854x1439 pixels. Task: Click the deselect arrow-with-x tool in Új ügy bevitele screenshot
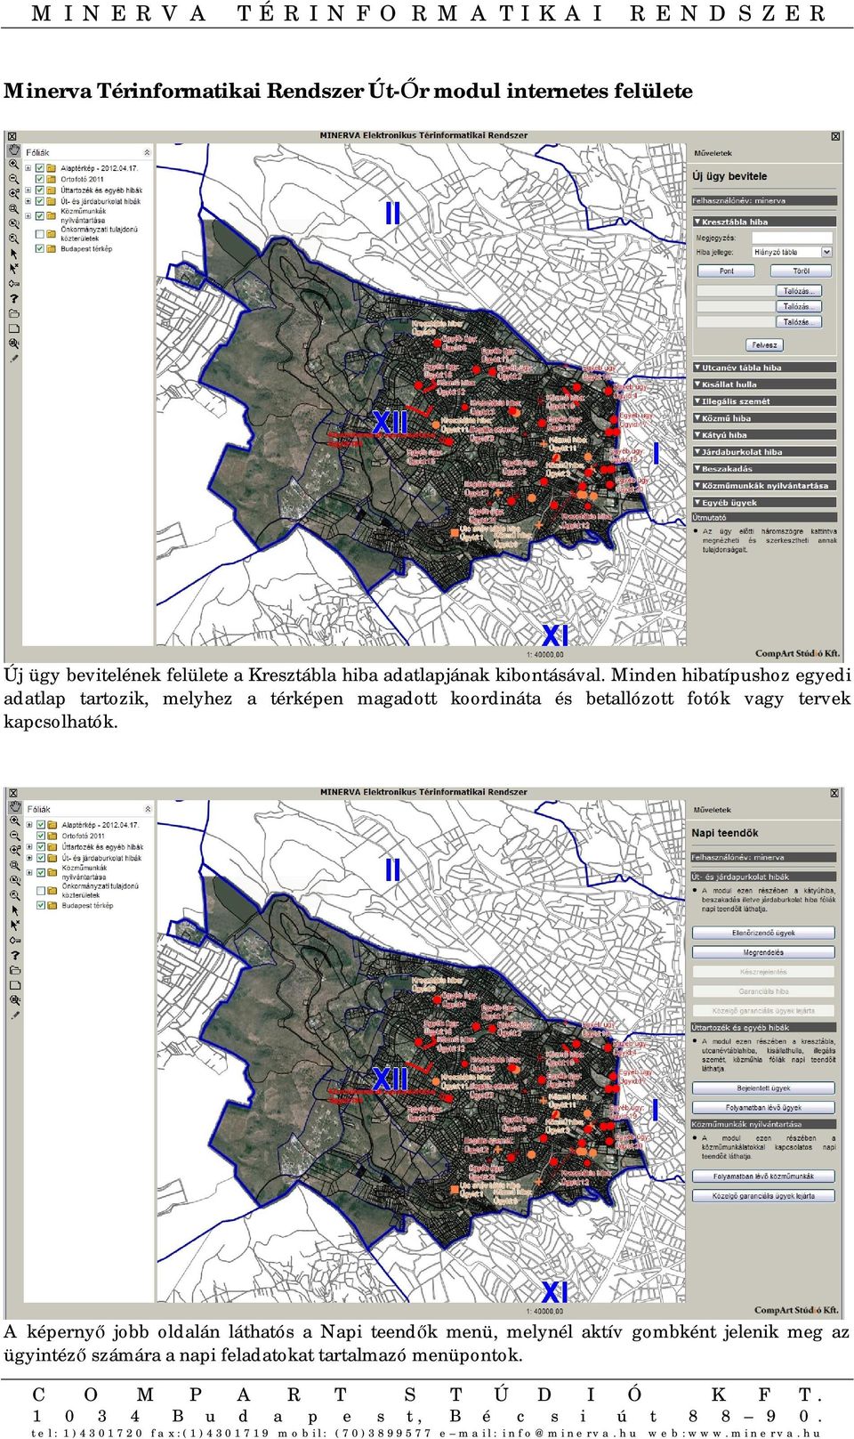(14, 268)
